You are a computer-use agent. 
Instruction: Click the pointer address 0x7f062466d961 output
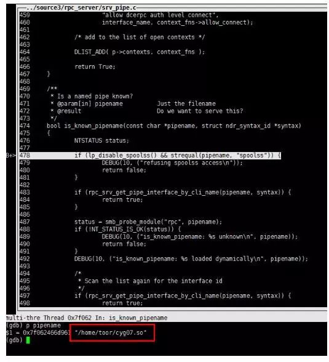pos(46,332)
